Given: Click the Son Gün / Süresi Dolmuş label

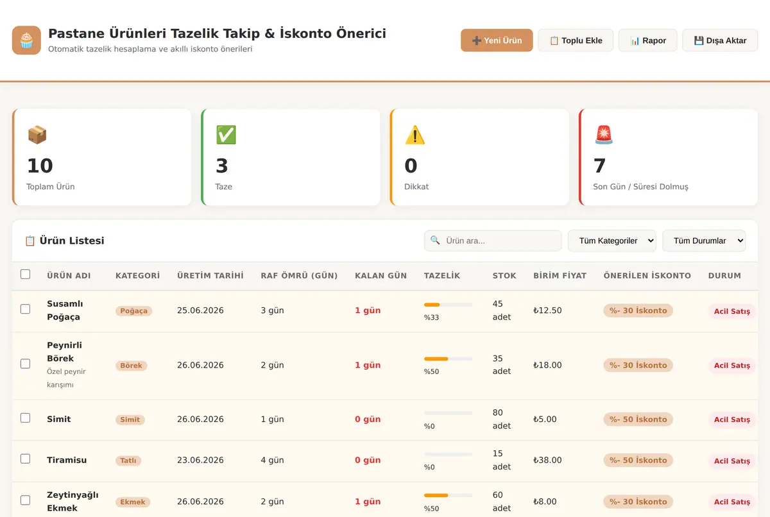Looking at the screenshot, I should pos(641,187).
